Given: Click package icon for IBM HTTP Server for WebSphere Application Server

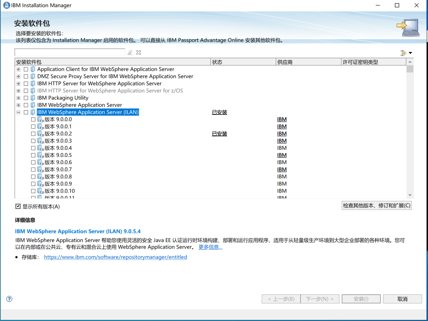Looking at the screenshot, I should (x=33, y=83).
